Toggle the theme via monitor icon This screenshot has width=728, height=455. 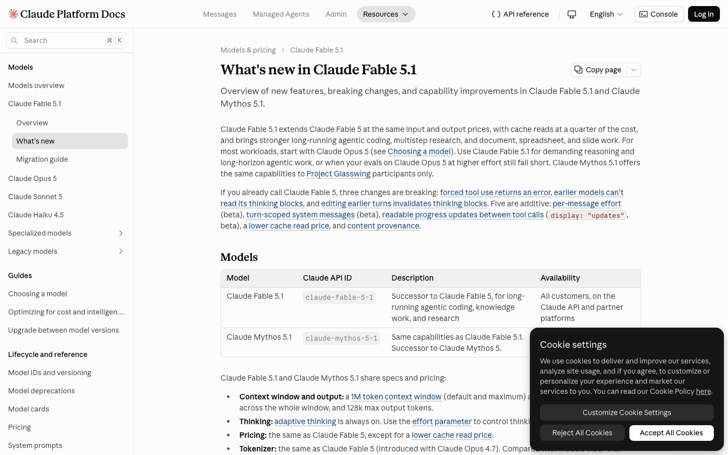click(572, 14)
